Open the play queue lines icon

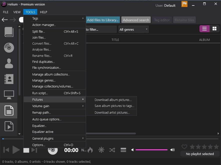coord(123,150)
